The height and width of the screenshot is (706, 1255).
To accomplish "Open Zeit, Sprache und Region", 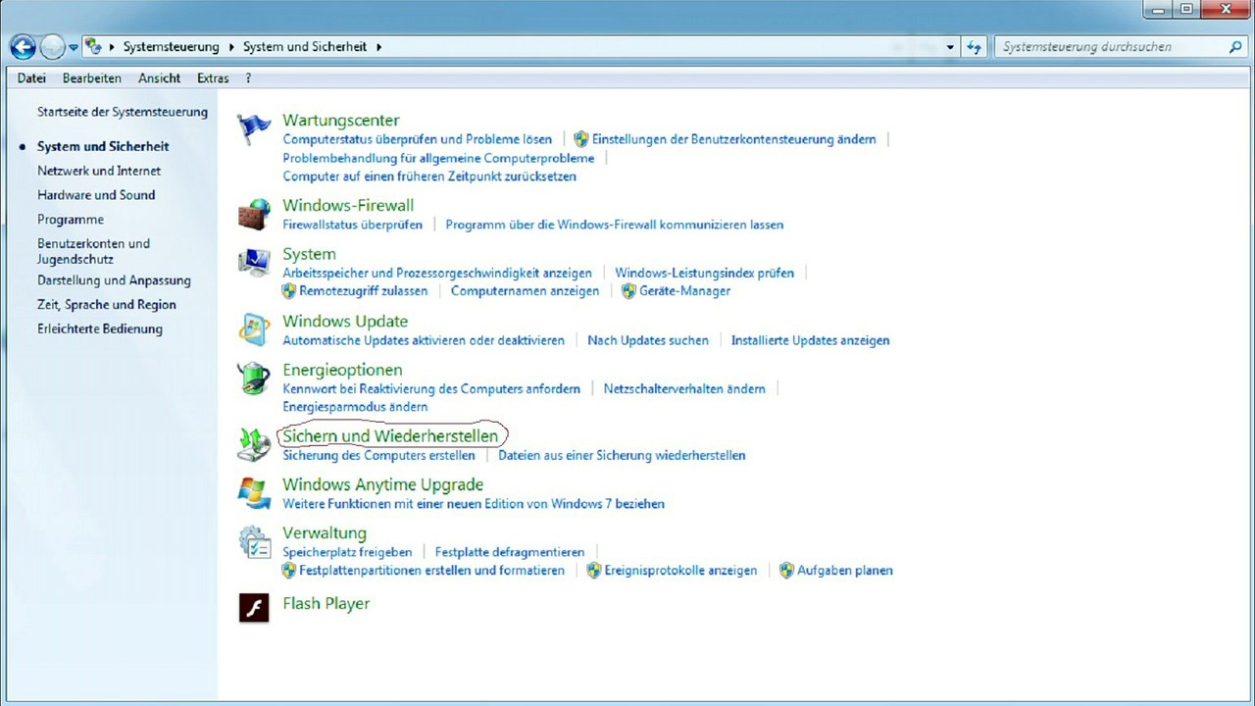I will 107,305.
